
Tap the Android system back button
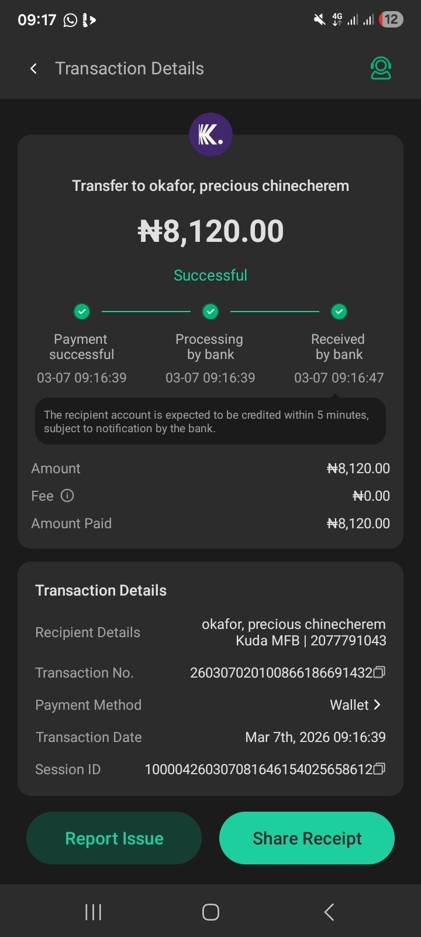tap(329, 912)
